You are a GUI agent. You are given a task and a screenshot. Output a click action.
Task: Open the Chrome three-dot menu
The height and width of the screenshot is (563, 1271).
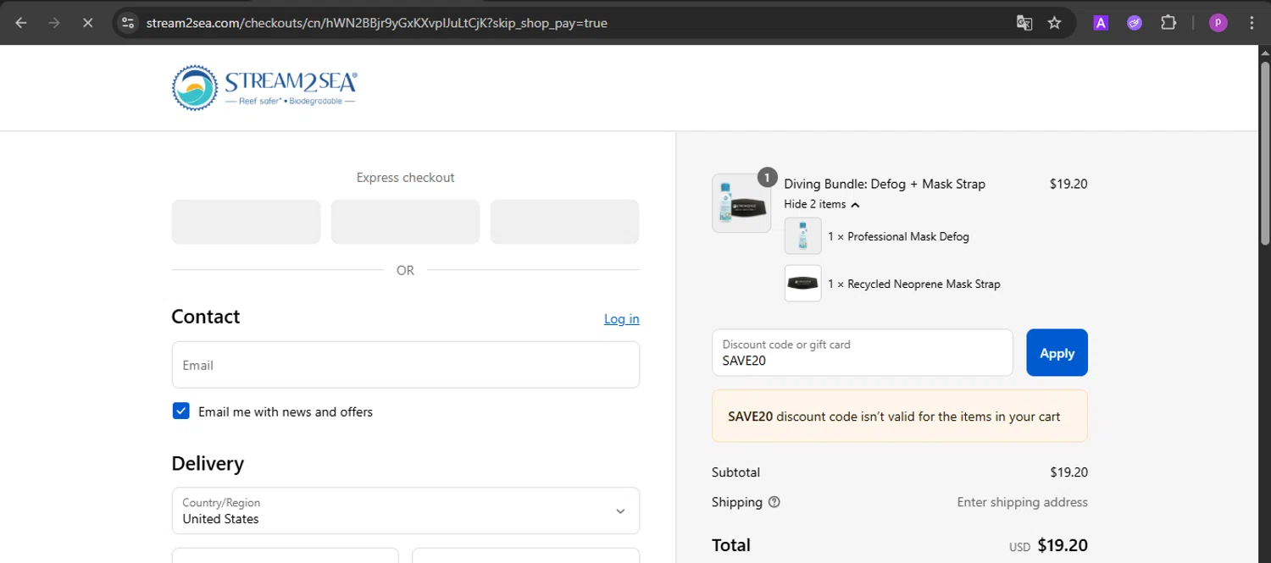tap(1252, 23)
